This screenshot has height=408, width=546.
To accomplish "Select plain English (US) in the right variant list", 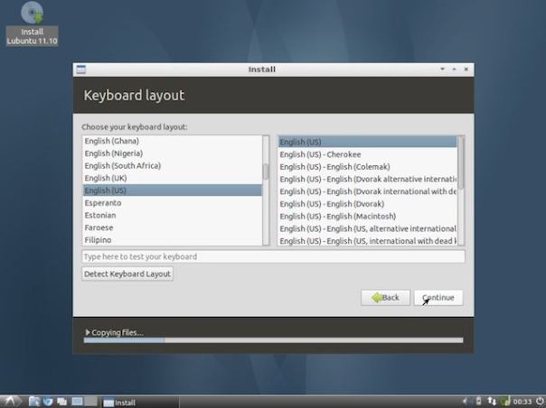I will pos(368,142).
